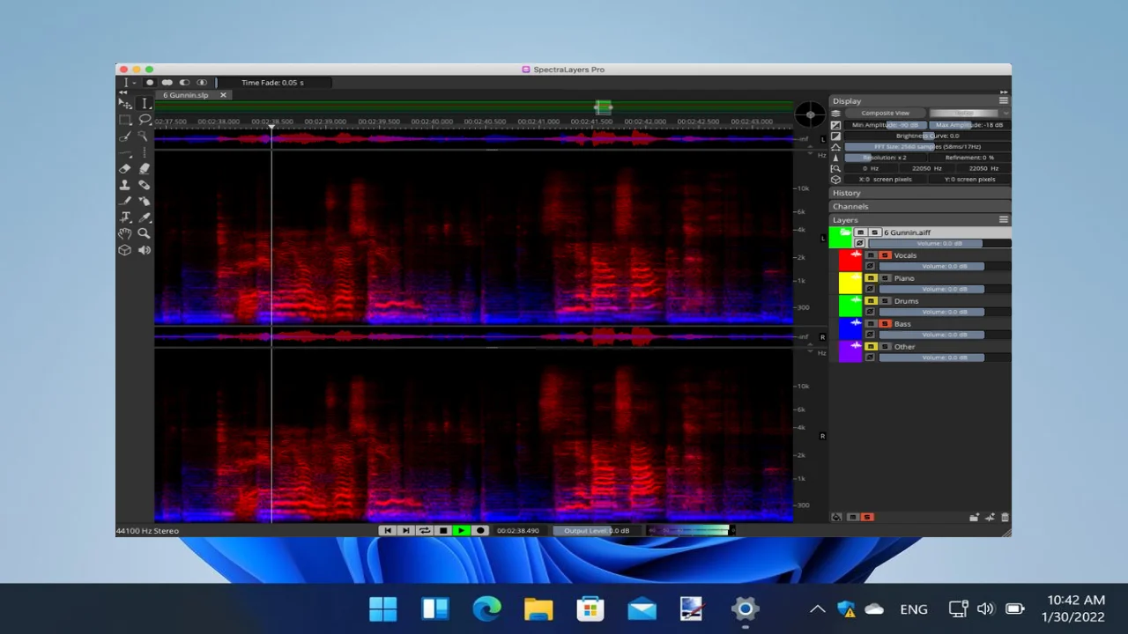Open the Layers panel menu
1128x634 pixels.
point(1003,220)
